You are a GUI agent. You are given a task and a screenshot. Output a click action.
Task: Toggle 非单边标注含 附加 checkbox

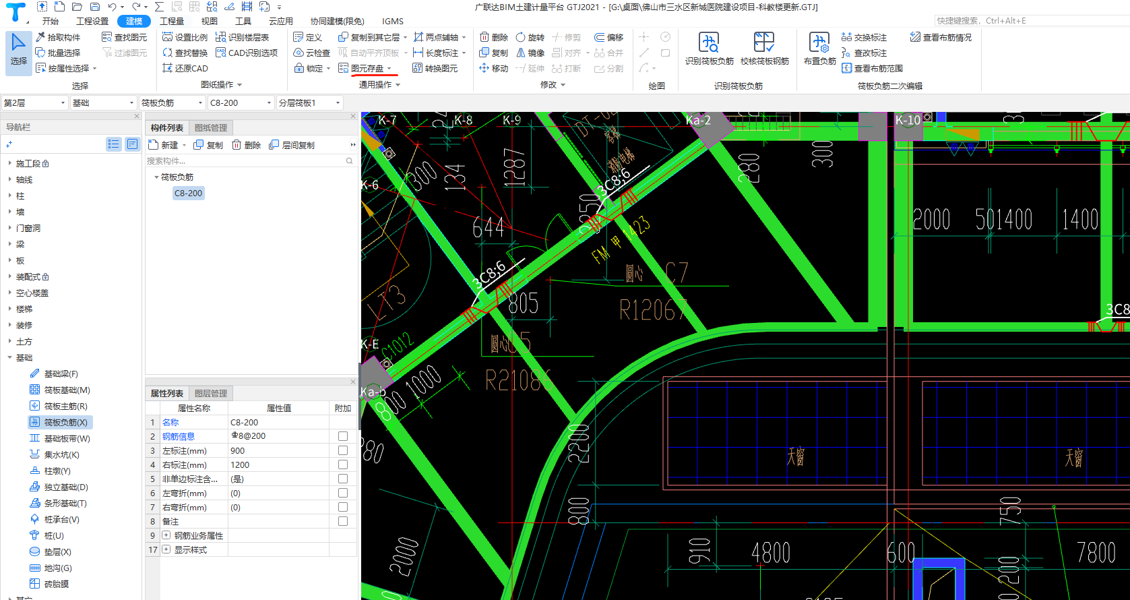point(343,479)
